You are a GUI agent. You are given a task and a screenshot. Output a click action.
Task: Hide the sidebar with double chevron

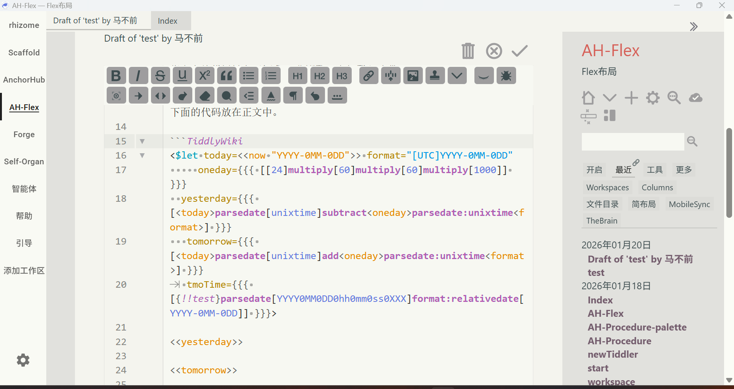click(693, 26)
